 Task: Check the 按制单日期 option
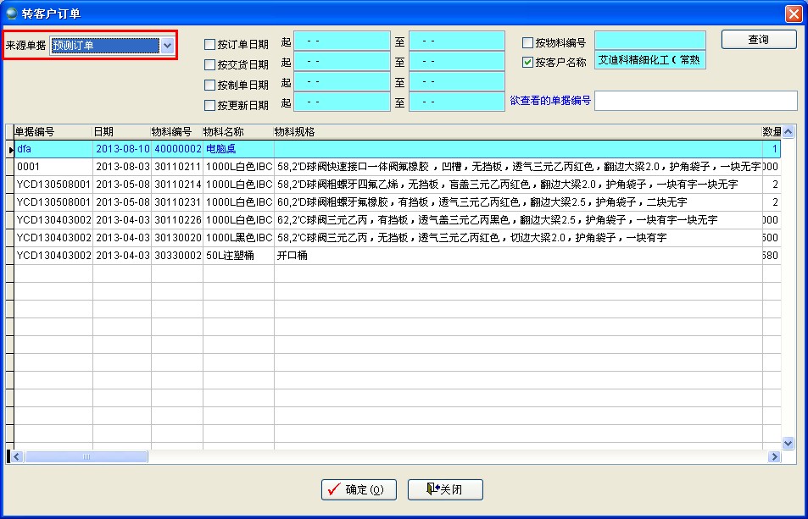(210, 85)
